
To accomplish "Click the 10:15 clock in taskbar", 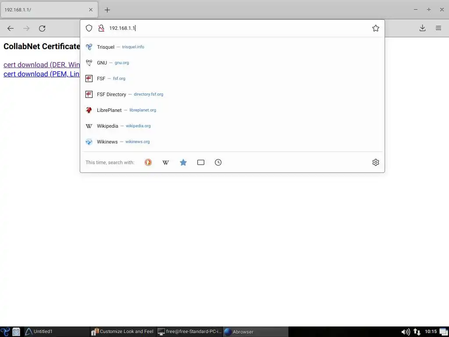I will point(431,332).
